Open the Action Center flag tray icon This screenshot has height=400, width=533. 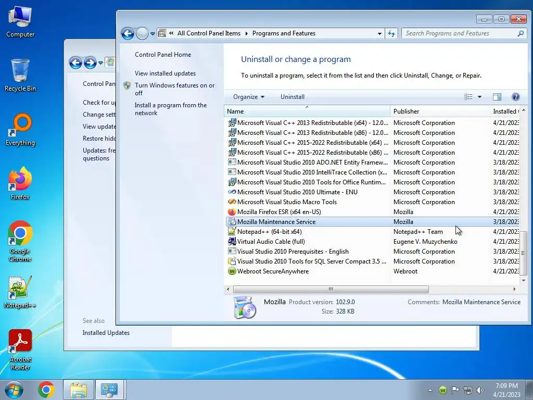(x=455, y=390)
